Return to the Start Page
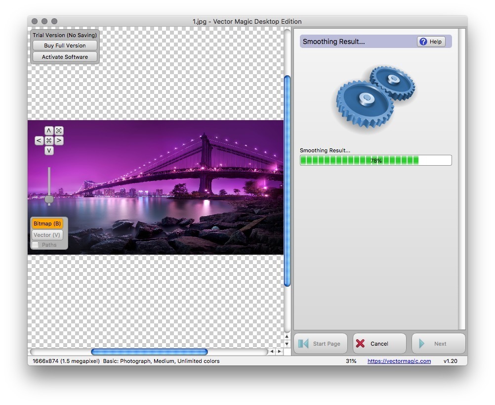The height and width of the screenshot is (405, 495). point(320,343)
